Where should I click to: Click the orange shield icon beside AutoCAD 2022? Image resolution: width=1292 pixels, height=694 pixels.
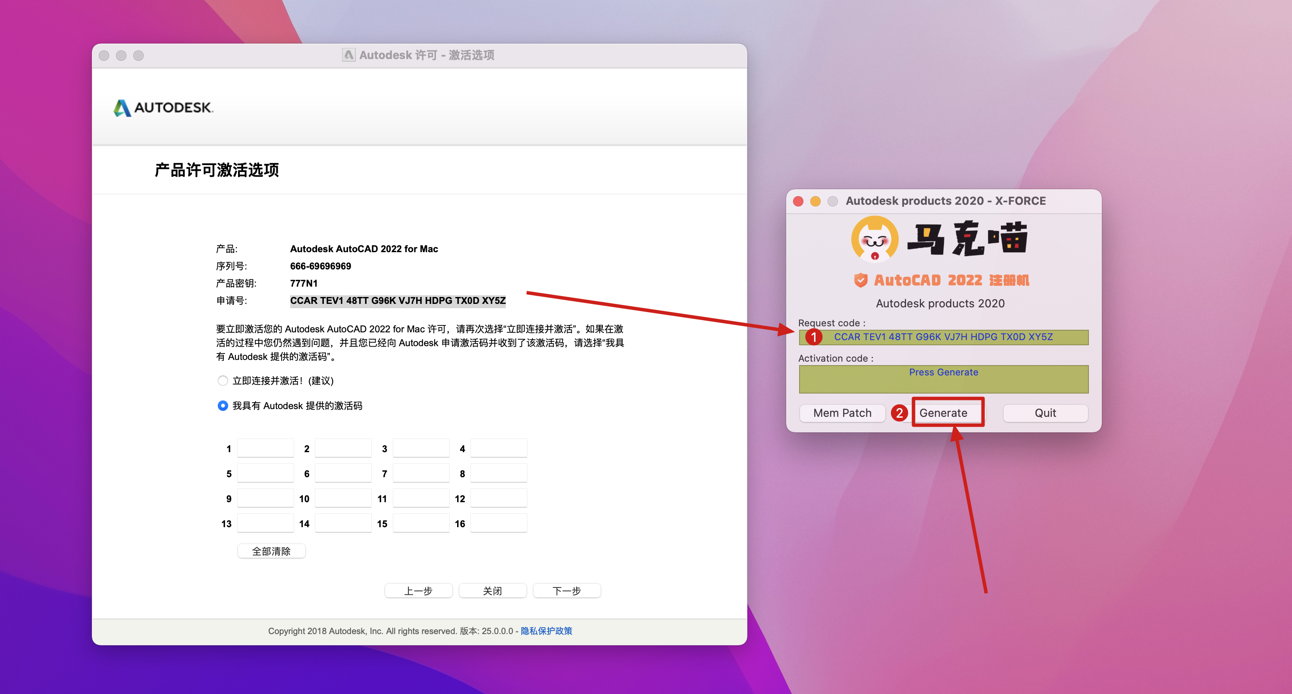coord(860,280)
